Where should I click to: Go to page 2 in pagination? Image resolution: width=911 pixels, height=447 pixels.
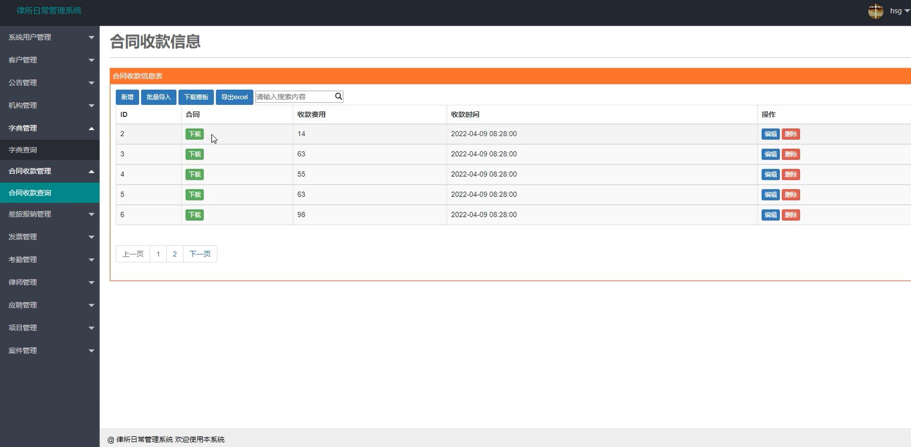pos(174,254)
